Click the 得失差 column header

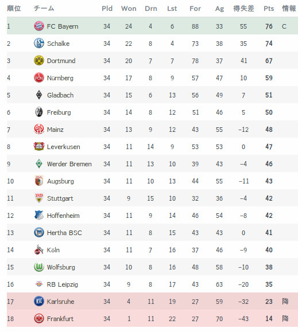point(243,9)
